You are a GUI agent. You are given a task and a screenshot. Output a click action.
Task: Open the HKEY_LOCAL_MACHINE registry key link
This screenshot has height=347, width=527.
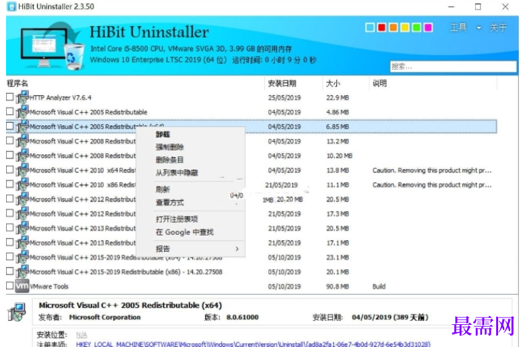[253, 344]
